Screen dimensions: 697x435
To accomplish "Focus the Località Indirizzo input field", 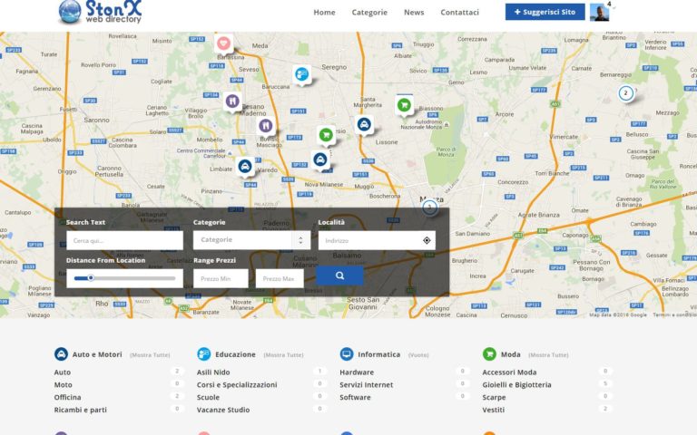I will pyautogui.click(x=377, y=240).
